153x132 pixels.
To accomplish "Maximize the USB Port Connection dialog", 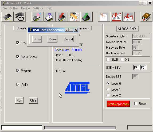I will 71,30.
